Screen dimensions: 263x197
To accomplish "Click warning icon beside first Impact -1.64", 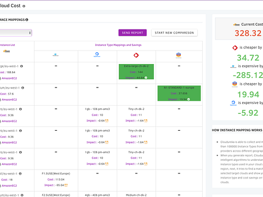I will [146, 120].
